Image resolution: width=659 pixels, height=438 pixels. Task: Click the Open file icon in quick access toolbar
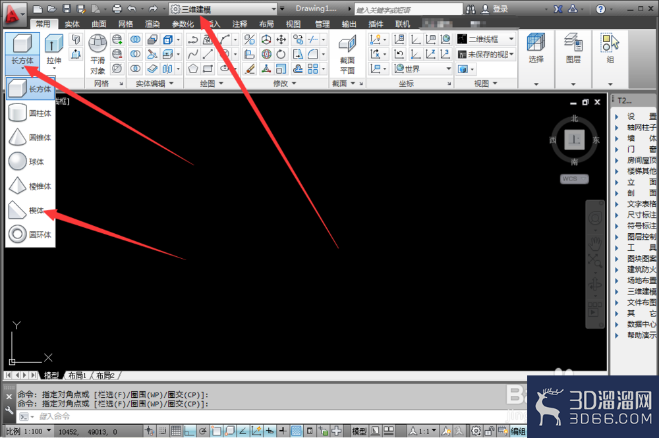point(51,9)
